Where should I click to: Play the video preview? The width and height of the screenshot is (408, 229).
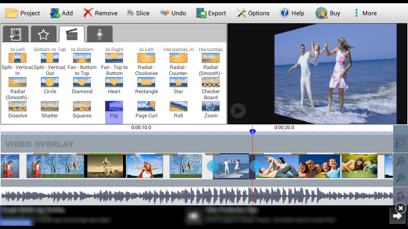238,111
